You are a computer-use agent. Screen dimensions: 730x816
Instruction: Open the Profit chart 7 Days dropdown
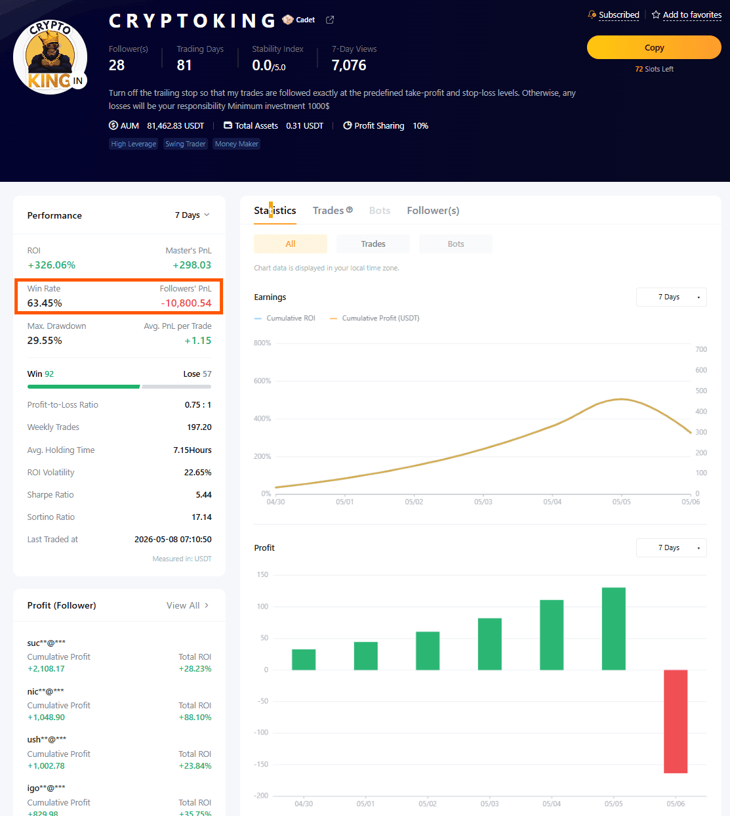(x=671, y=548)
